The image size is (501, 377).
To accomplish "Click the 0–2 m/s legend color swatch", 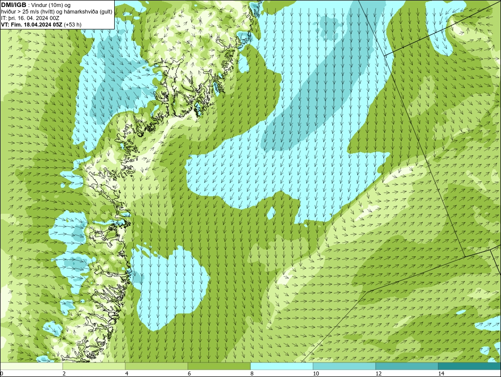I will 31,366.
